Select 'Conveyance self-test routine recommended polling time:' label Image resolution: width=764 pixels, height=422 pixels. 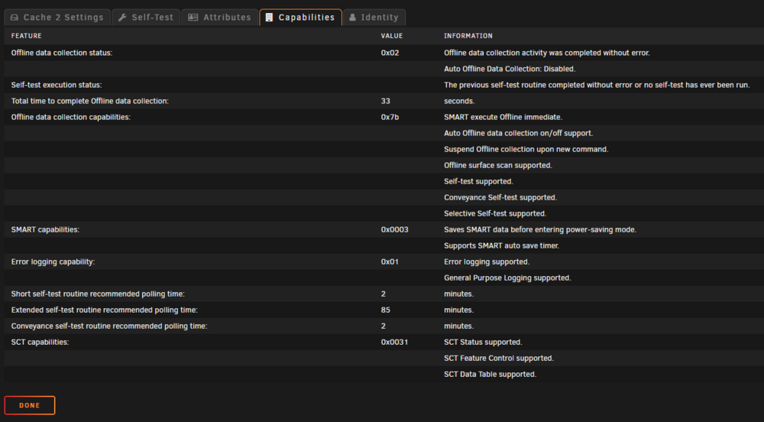109,326
